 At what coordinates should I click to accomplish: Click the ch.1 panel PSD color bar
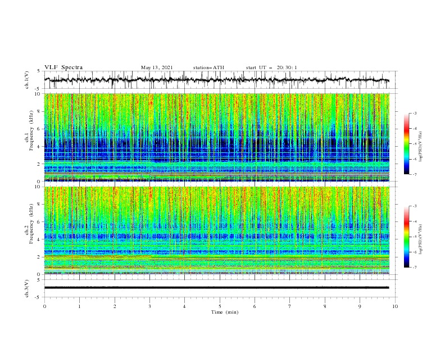pos(406,143)
